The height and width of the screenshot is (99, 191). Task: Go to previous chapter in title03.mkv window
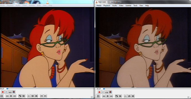(x=42, y=96)
